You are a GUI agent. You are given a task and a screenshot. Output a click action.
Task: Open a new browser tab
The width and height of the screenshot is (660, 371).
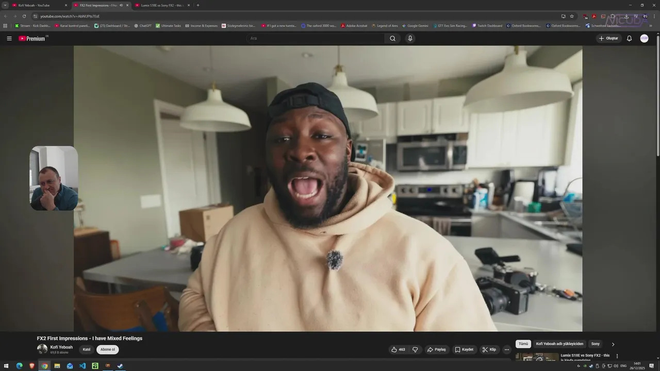coord(198,5)
